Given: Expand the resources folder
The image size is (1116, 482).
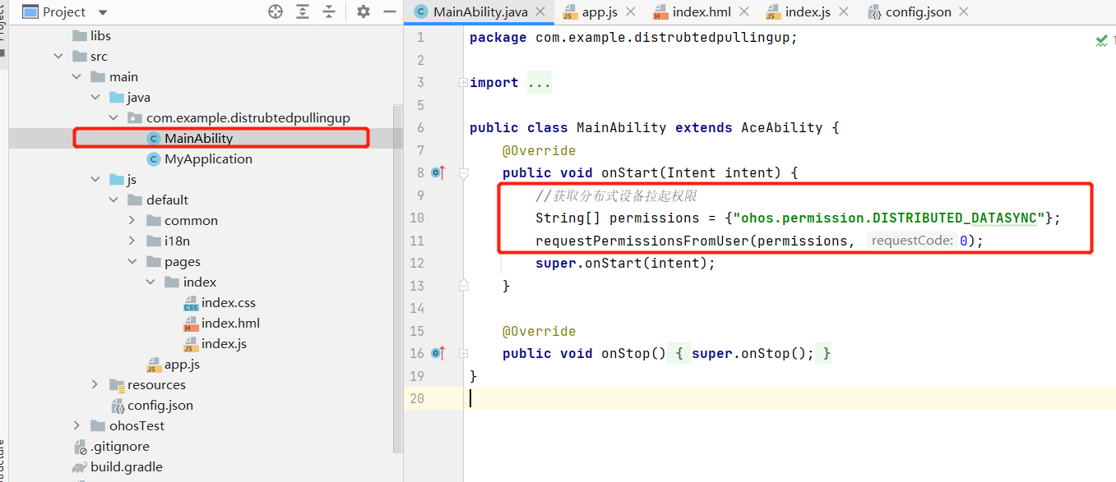Looking at the screenshot, I should pos(95,385).
